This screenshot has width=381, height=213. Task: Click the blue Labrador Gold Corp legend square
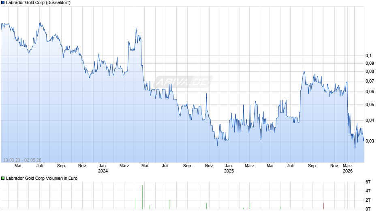3,3
